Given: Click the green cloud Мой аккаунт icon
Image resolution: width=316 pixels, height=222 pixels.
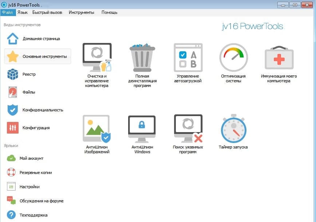Looking at the screenshot, I should 11,158.
